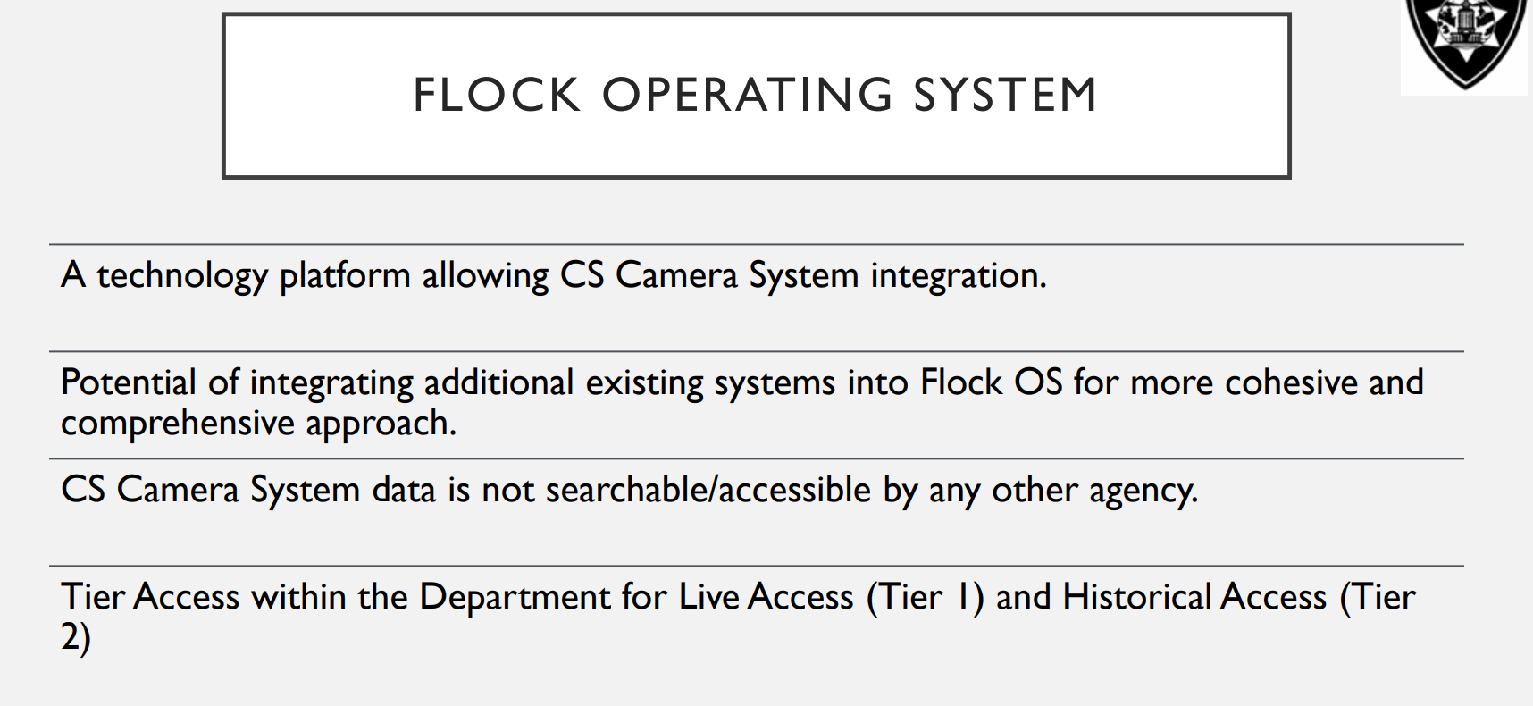This screenshot has height=706, width=1533.
Task: Click the words "Flock OS" in second bullet
Action: point(992,382)
